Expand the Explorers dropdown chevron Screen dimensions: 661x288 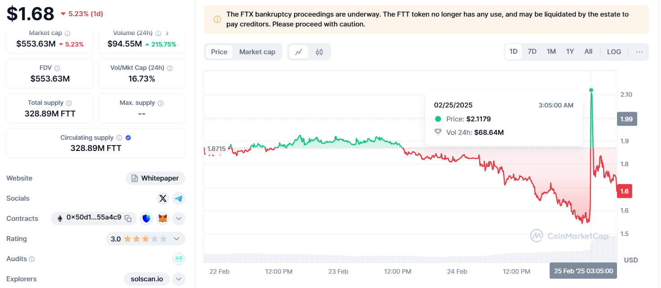(x=179, y=279)
